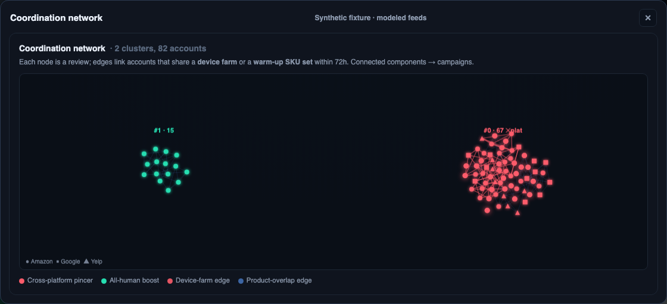Click the lowest green node in cluster #1
The height and width of the screenshot is (304, 667).
click(168, 190)
